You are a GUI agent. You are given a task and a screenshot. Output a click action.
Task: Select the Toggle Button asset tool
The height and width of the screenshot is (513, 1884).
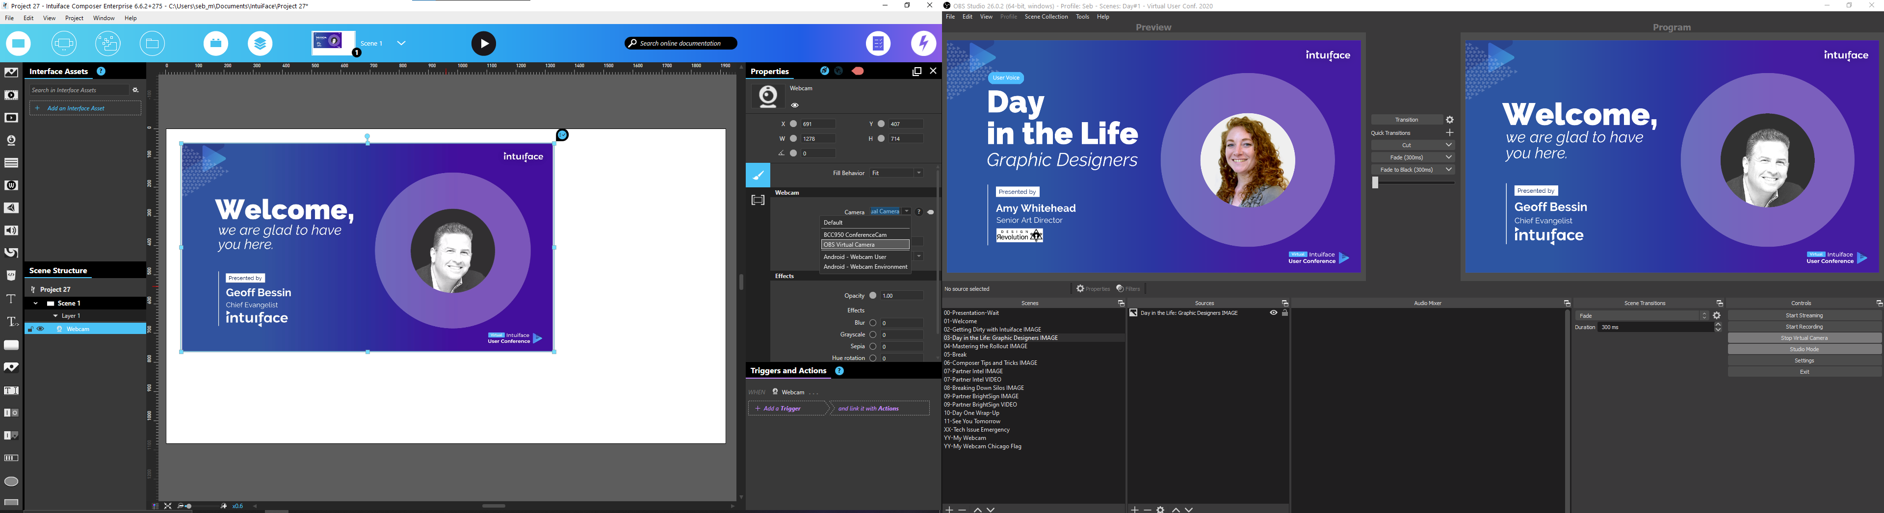pos(11,413)
